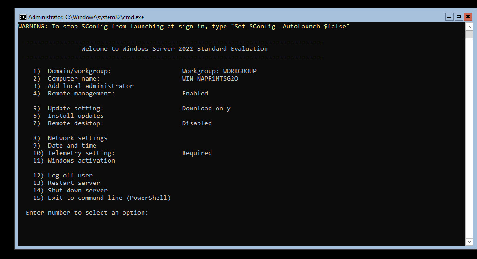Click option '3) Add local administrator'
This screenshot has height=259, width=477.
(83, 86)
